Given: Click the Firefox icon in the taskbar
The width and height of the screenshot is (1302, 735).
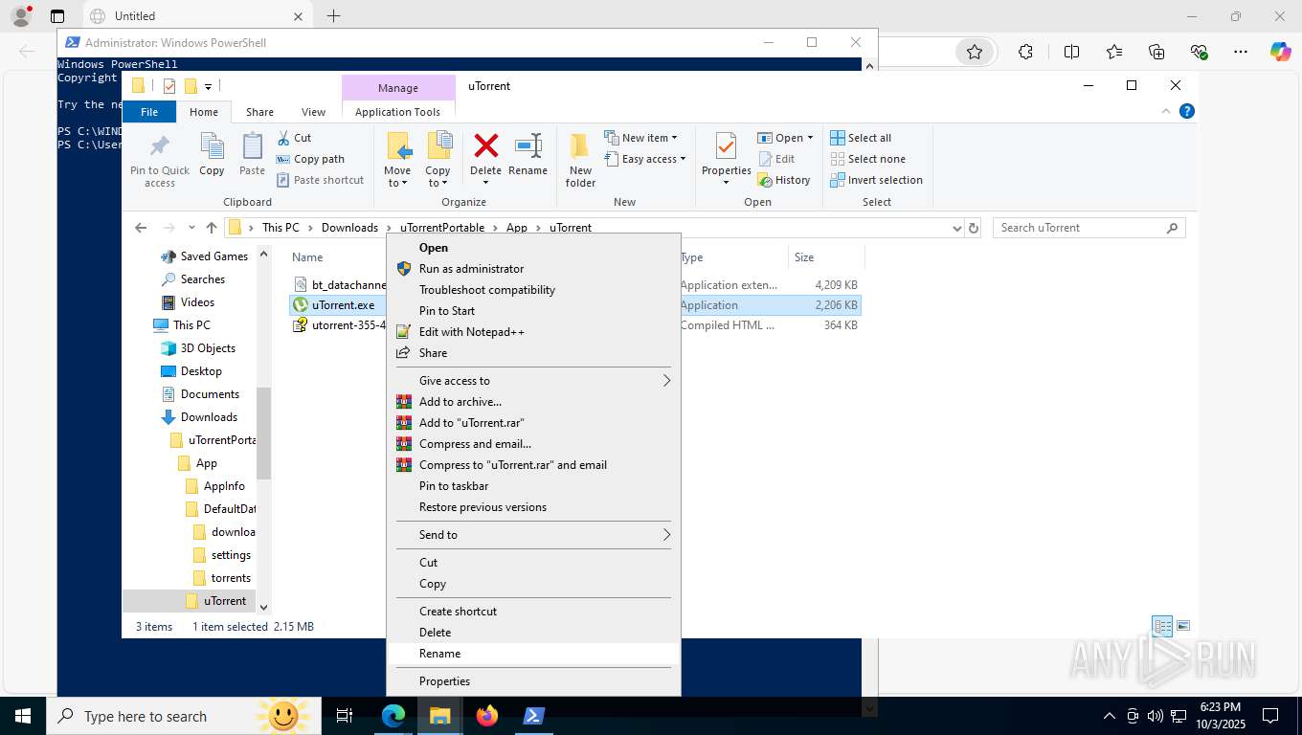Looking at the screenshot, I should coord(487,716).
